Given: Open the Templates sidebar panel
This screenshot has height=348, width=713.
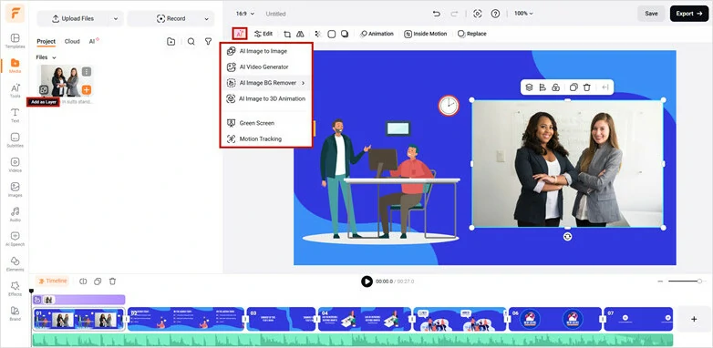Looking at the screenshot, I should (15, 40).
